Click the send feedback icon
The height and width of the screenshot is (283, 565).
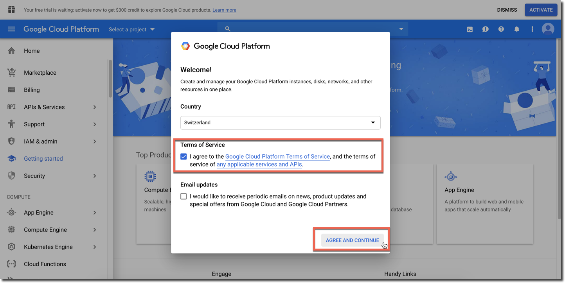click(x=486, y=29)
